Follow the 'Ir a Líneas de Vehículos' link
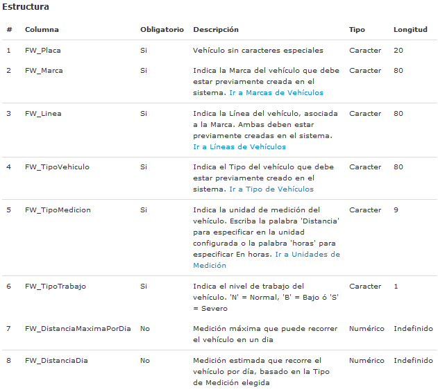The width and height of the screenshot is (438, 392). pos(239,146)
